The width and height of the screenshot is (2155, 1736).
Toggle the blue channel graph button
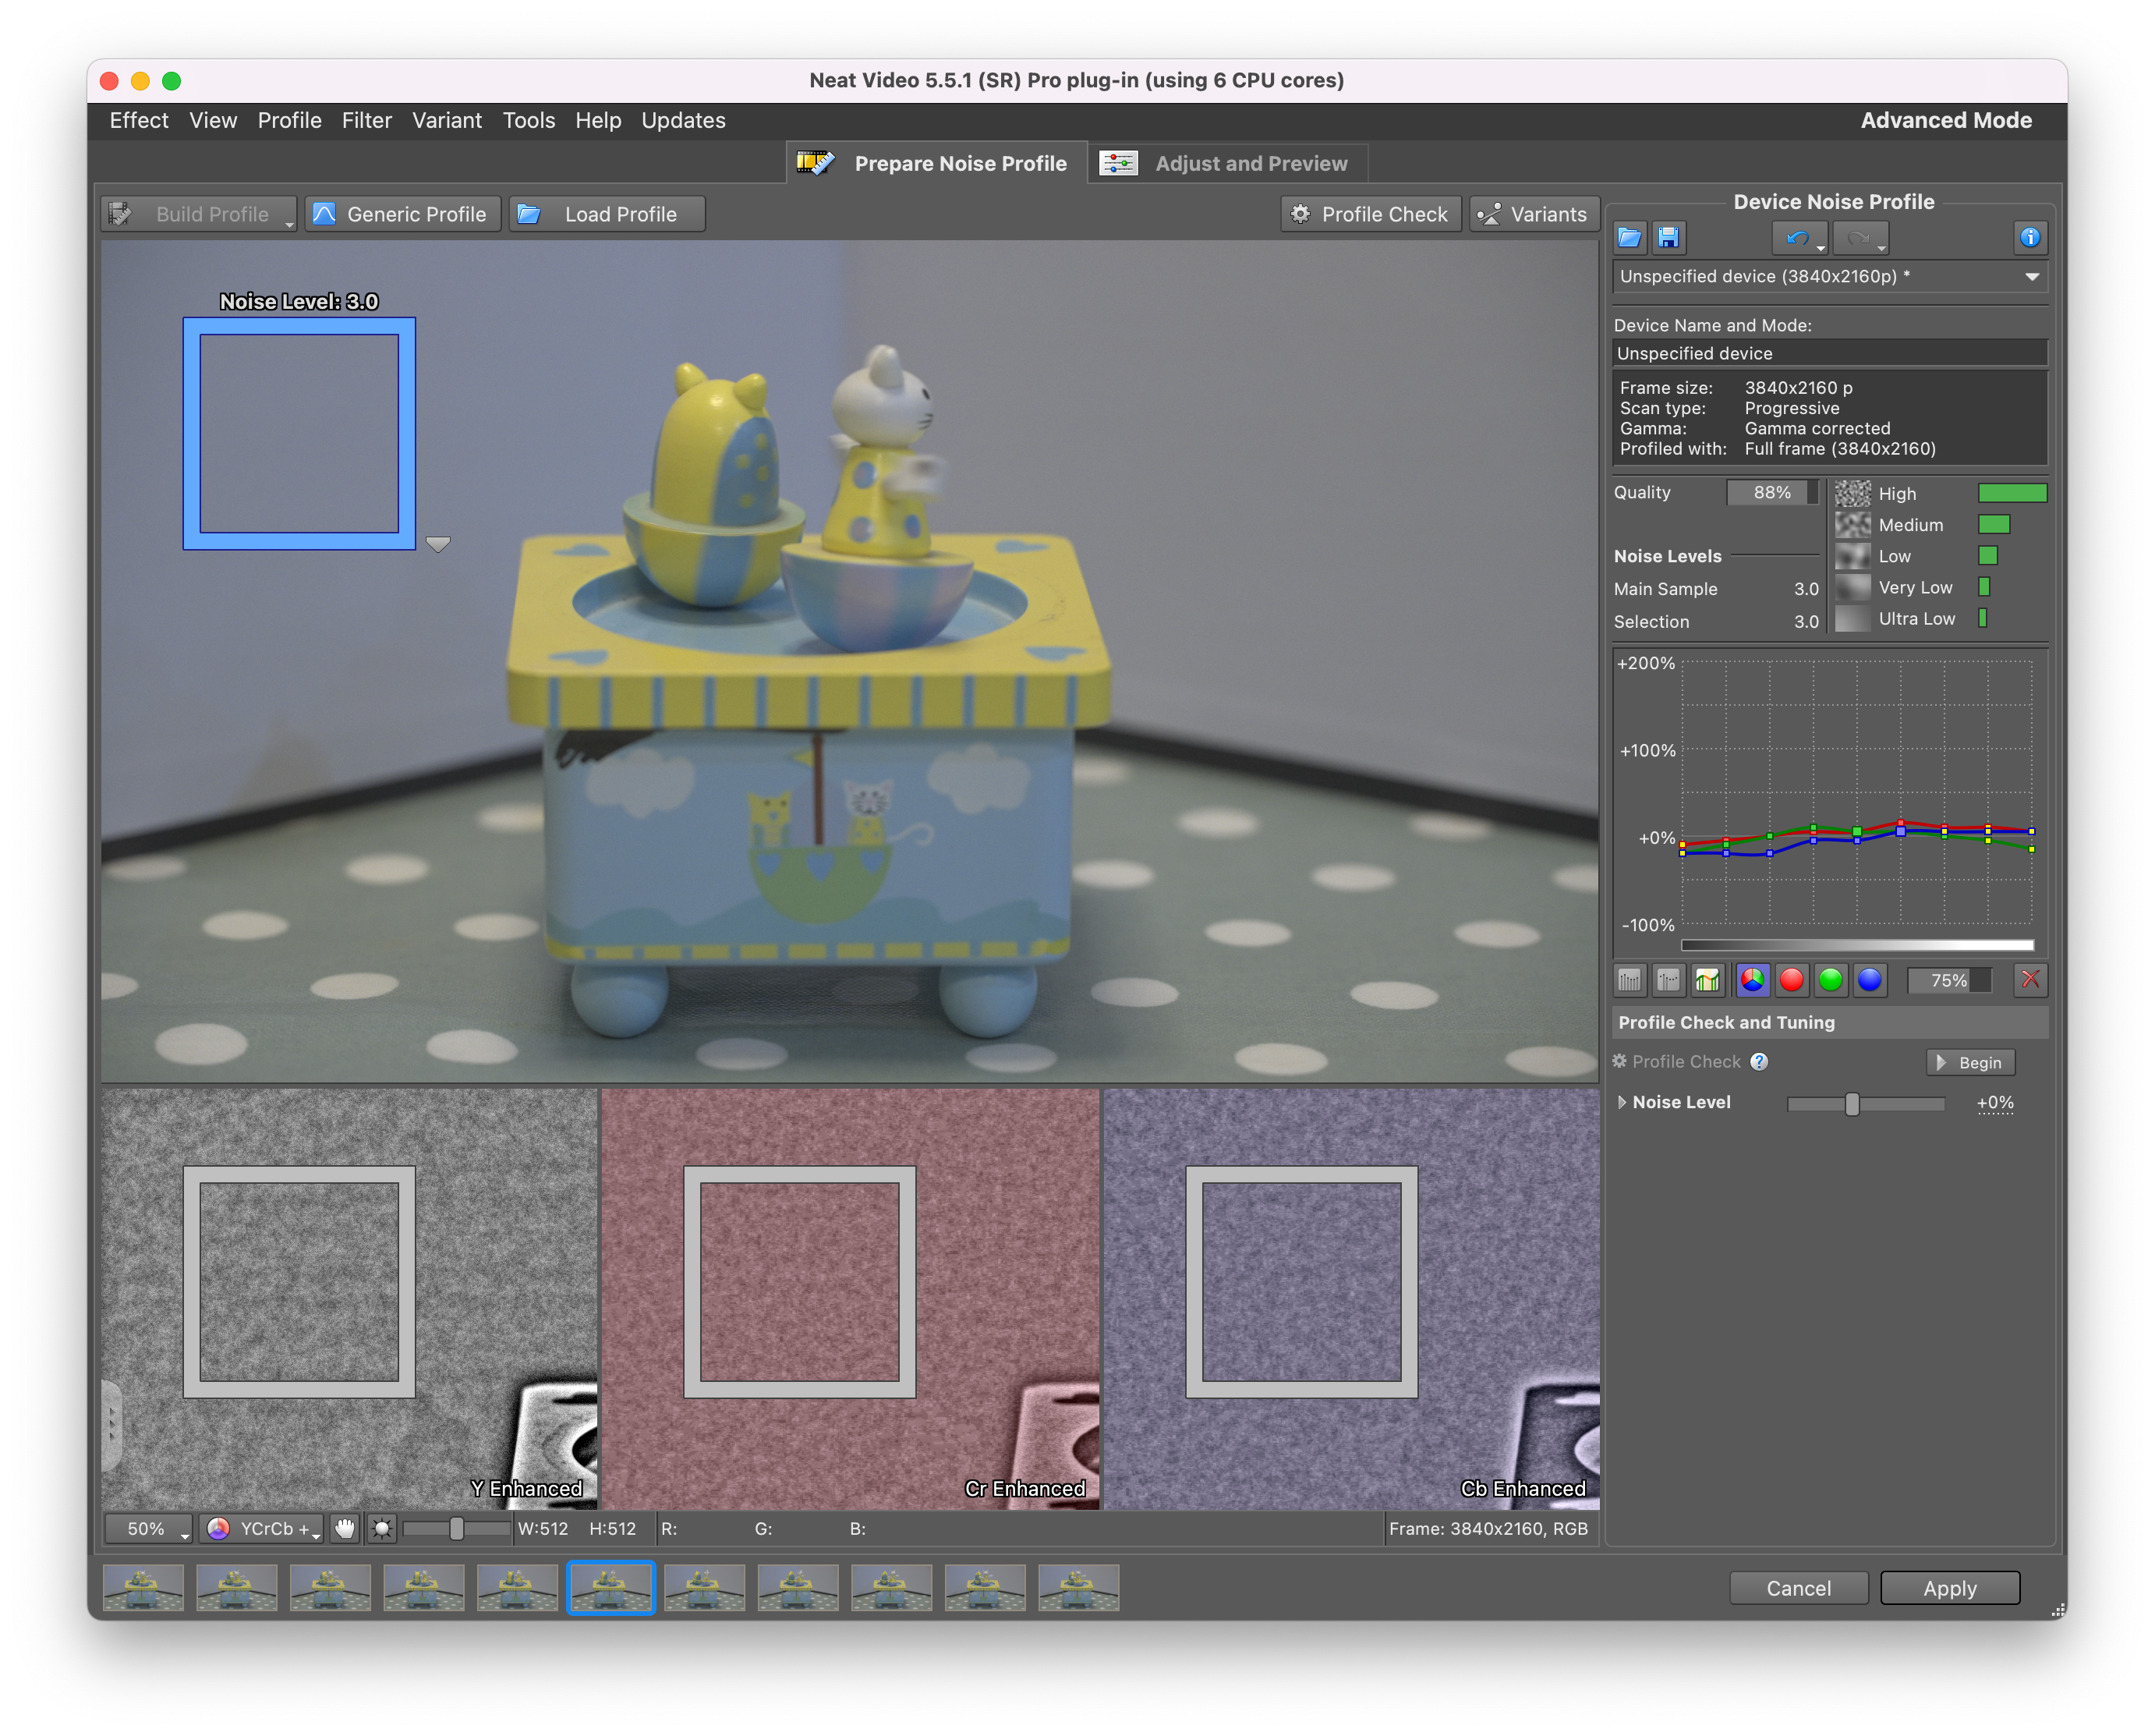point(1869,980)
